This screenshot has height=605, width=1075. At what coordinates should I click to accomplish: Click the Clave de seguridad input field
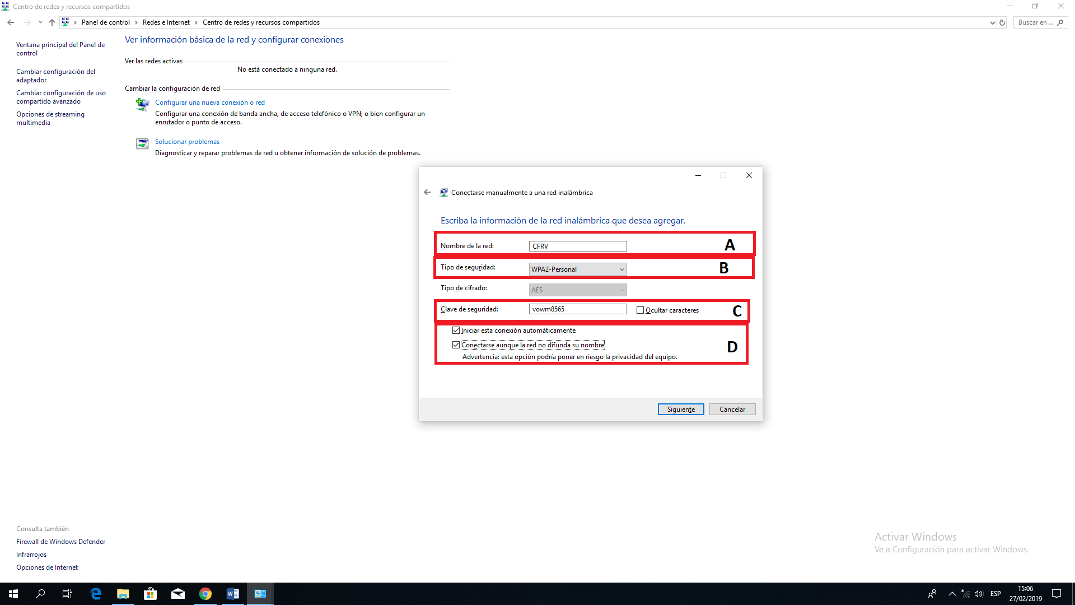click(x=578, y=309)
